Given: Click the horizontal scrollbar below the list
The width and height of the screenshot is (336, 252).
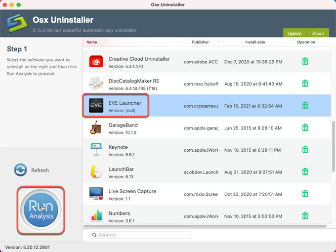Looking at the screenshot, I should tap(205, 226).
